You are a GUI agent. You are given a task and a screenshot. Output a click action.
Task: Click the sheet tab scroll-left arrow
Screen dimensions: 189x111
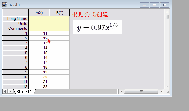coord(5,92)
